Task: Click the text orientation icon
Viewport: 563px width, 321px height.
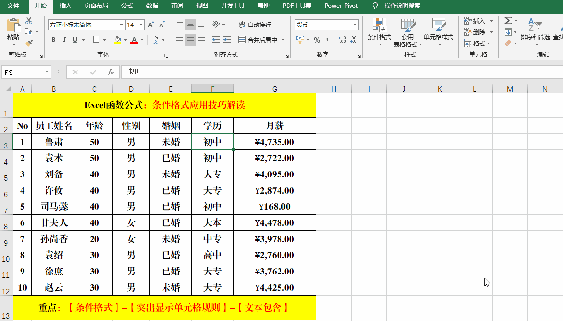Action: (216, 25)
